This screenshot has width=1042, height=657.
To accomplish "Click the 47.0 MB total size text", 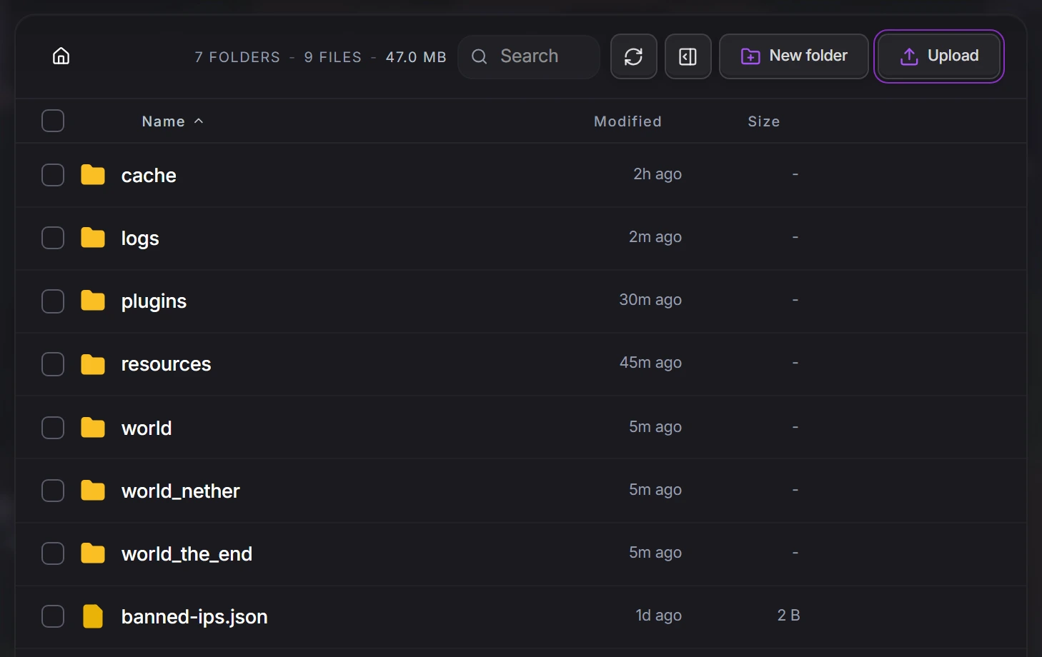I will pos(416,57).
